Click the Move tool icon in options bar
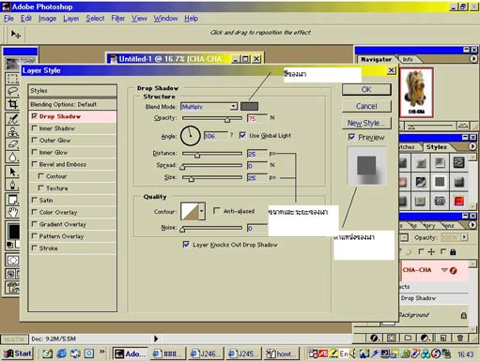480x361 pixels. (15, 34)
